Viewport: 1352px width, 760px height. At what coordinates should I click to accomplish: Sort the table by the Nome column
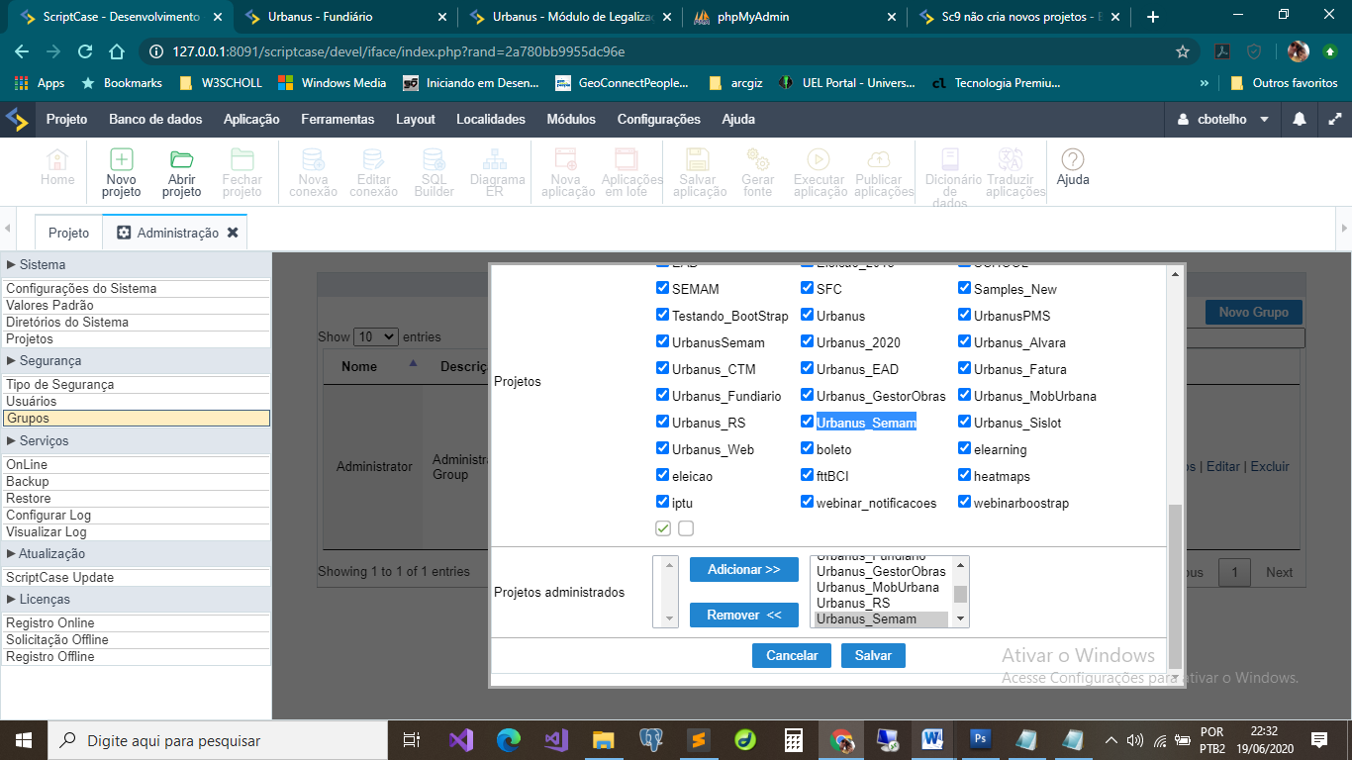click(x=379, y=366)
